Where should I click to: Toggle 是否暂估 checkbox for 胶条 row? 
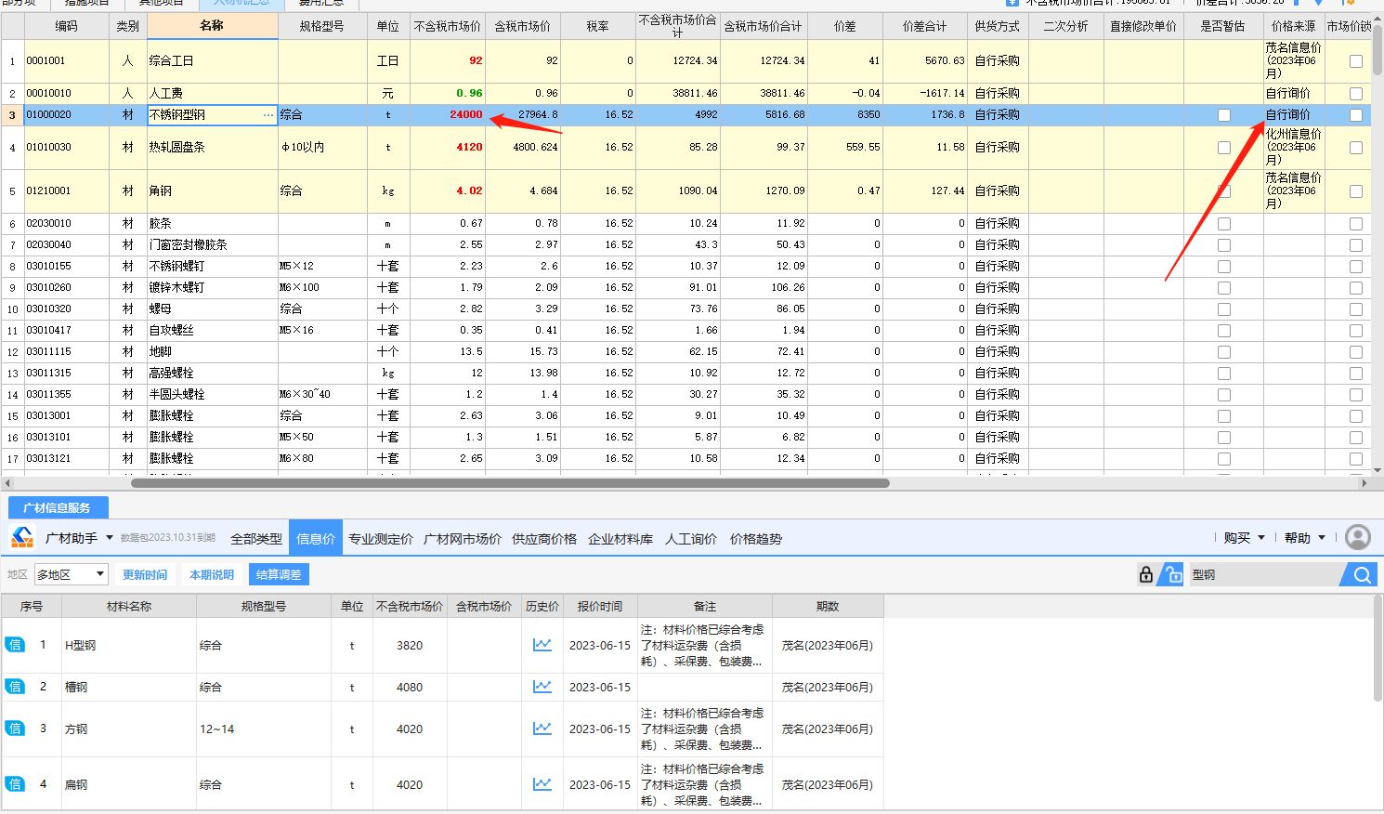(x=1224, y=224)
